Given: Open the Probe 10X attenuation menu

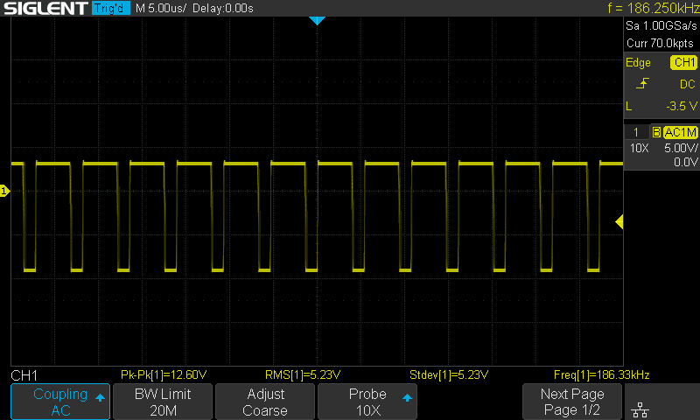Looking at the screenshot, I should 367,402.
